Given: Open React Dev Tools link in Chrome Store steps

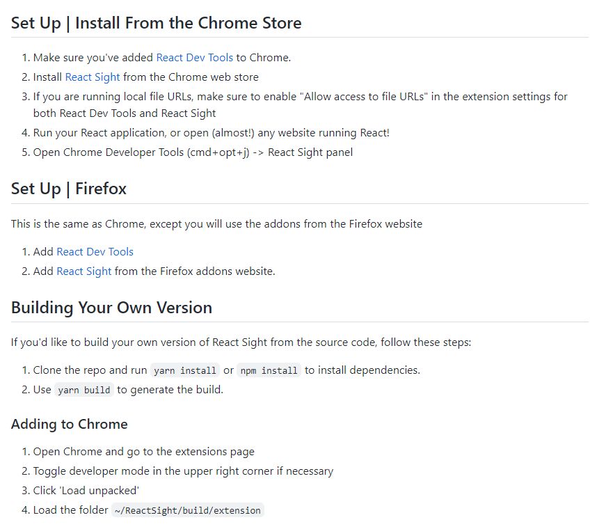Looking at the screenshot, I should point(194,58).
